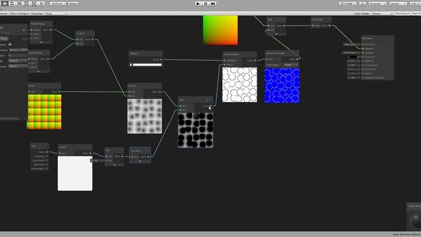Click the Position port on PBR Master

(363, 44)
